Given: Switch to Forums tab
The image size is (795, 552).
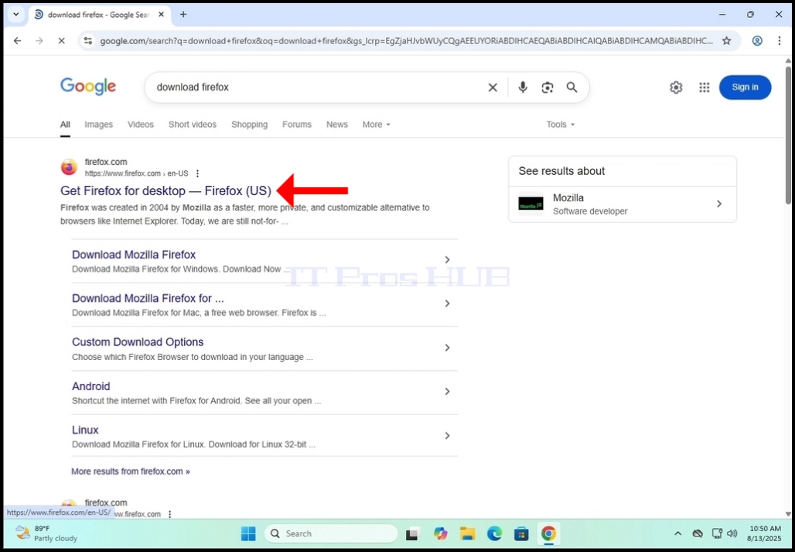Looking at the screenshot, I should coord(297,125).
